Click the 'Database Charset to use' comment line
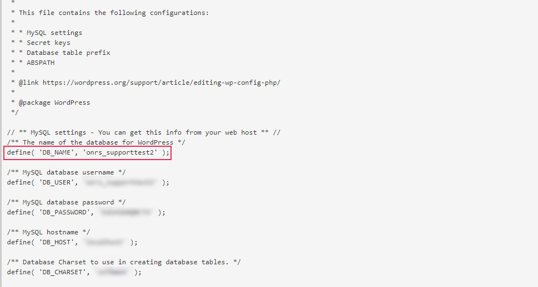Viewport: 538px width, 287px height. 124,262
